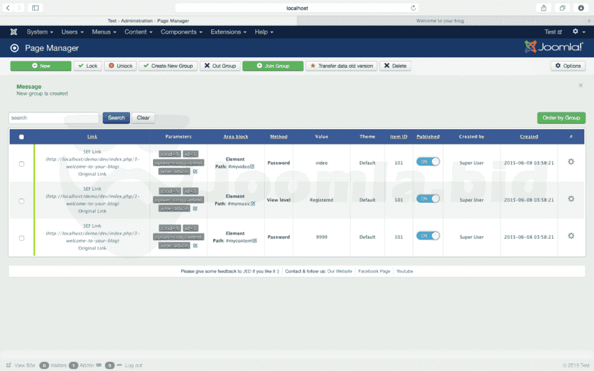Toggle Published switch for the 9999 row

428,237
